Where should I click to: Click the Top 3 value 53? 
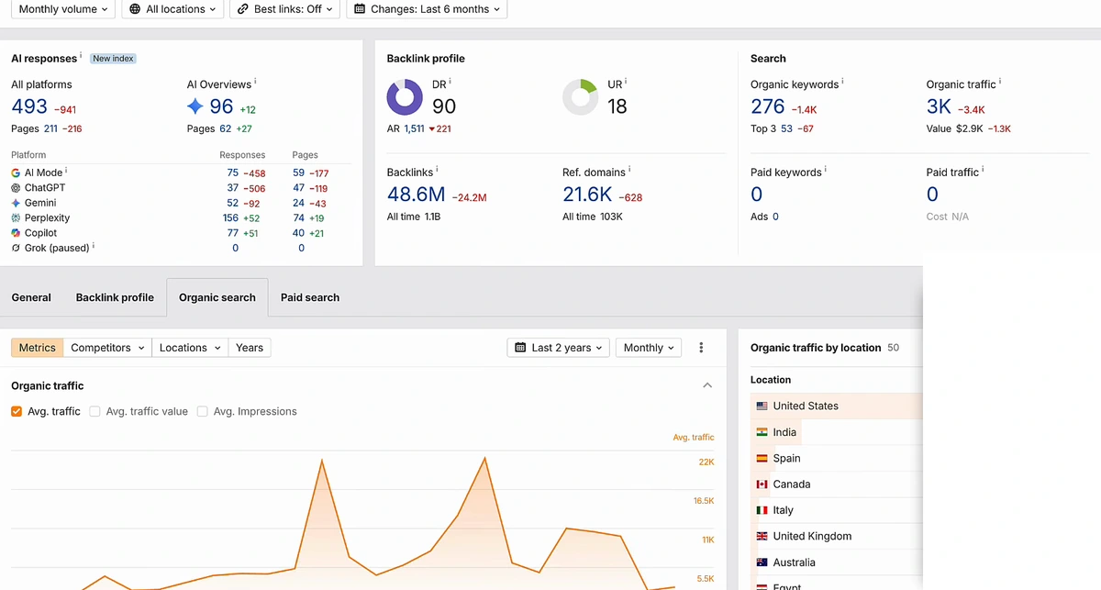(787, 129)
